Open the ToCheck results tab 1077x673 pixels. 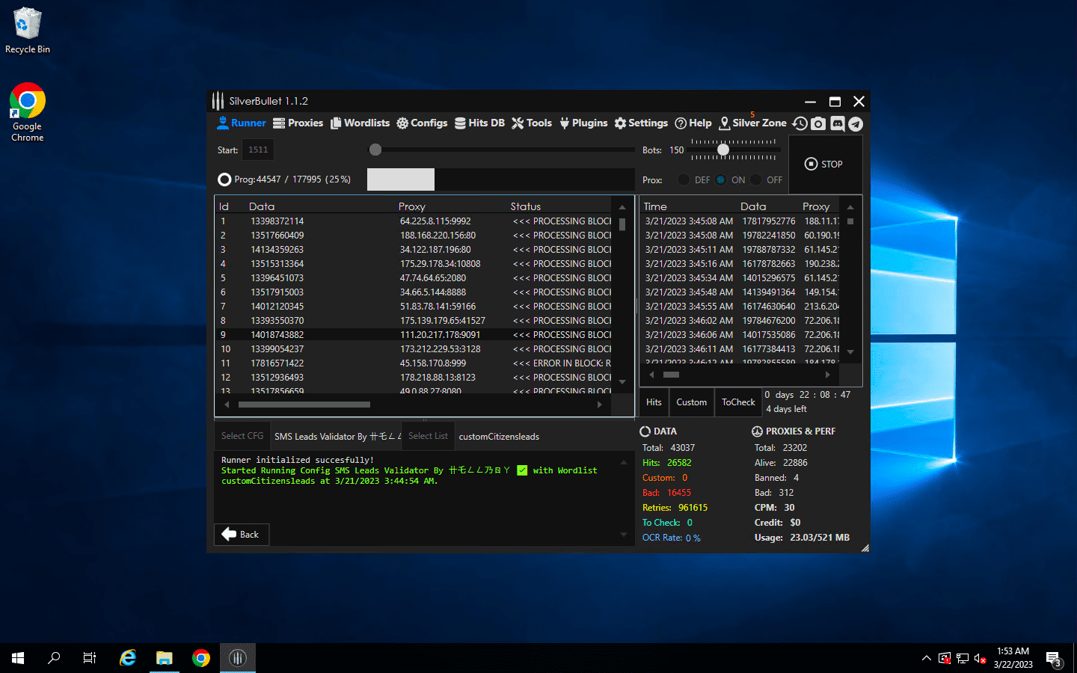(738, 402)
